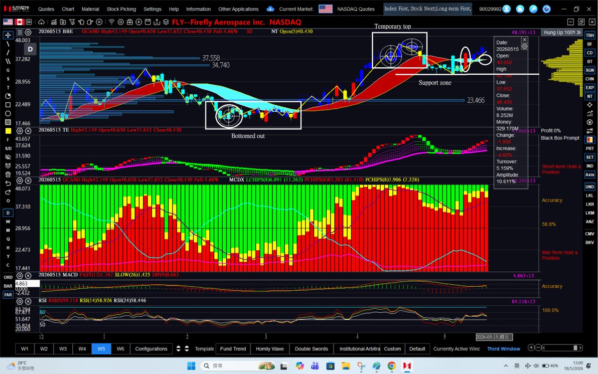
Task: Click the blue cloud icon near Current Market
Action: (271, 9)
